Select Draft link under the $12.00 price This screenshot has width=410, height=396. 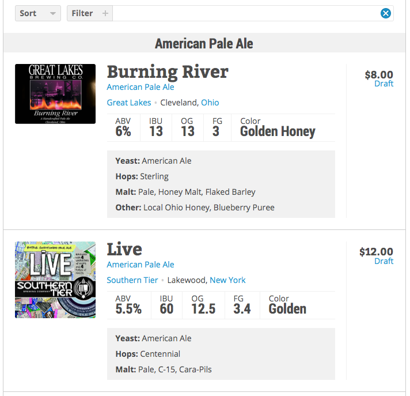(384, 261)
